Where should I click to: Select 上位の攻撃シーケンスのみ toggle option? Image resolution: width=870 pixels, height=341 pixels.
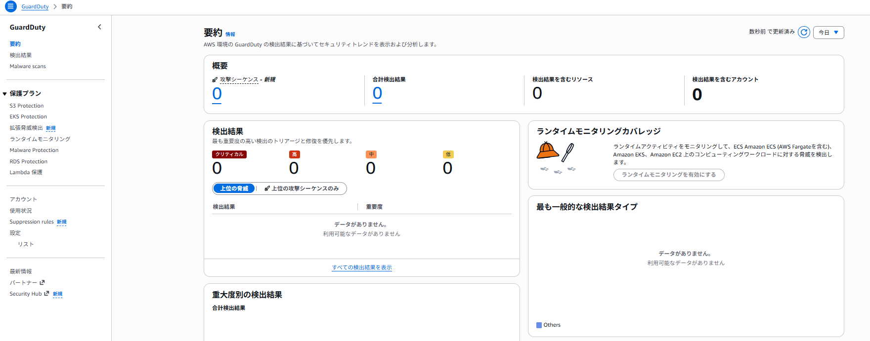coord(302,189)
